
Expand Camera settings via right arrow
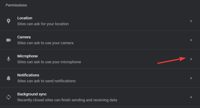coord(191,40)
